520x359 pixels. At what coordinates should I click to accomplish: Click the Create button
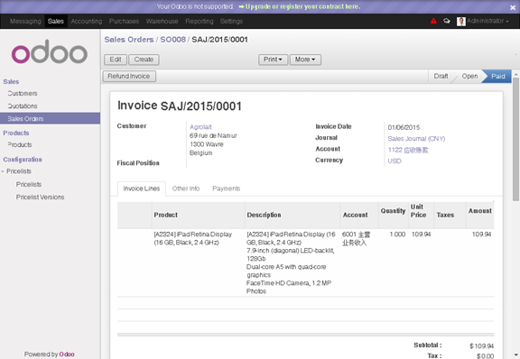(x=144, y=60)
